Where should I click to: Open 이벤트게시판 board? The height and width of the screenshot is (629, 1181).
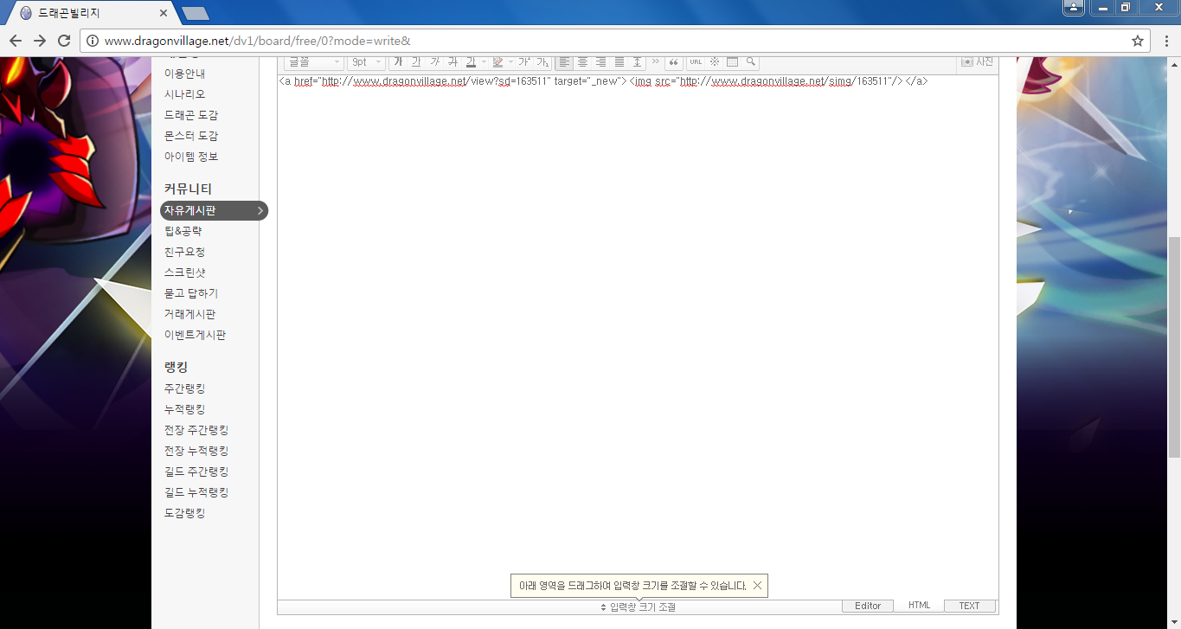[x=196, y=335]
